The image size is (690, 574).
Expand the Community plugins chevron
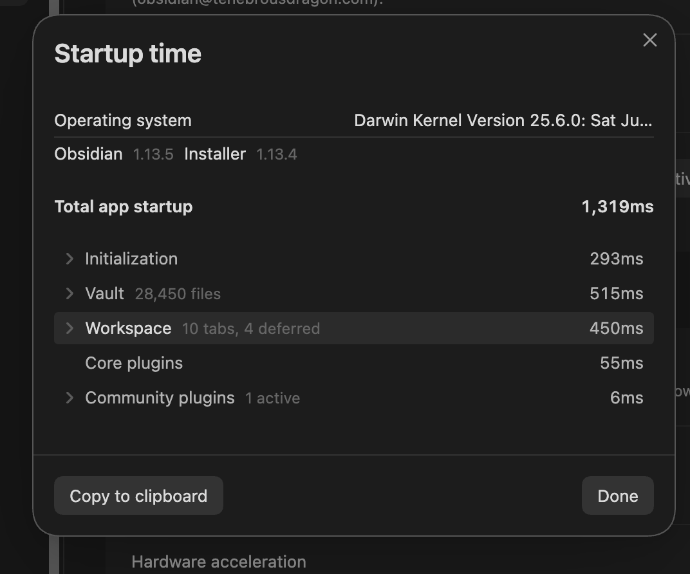coord(70,398)
